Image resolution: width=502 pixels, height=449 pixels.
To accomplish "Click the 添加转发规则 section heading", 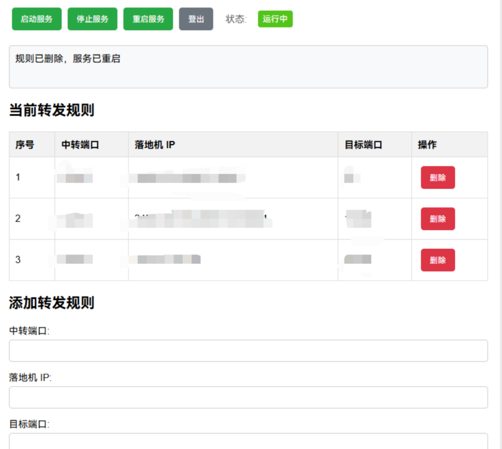I will click(x=51, y=303).
